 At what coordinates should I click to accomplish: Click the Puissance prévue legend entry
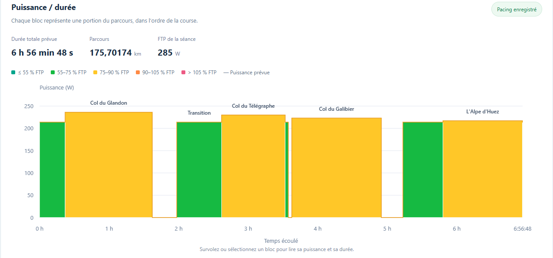click(x=247, y=73)
